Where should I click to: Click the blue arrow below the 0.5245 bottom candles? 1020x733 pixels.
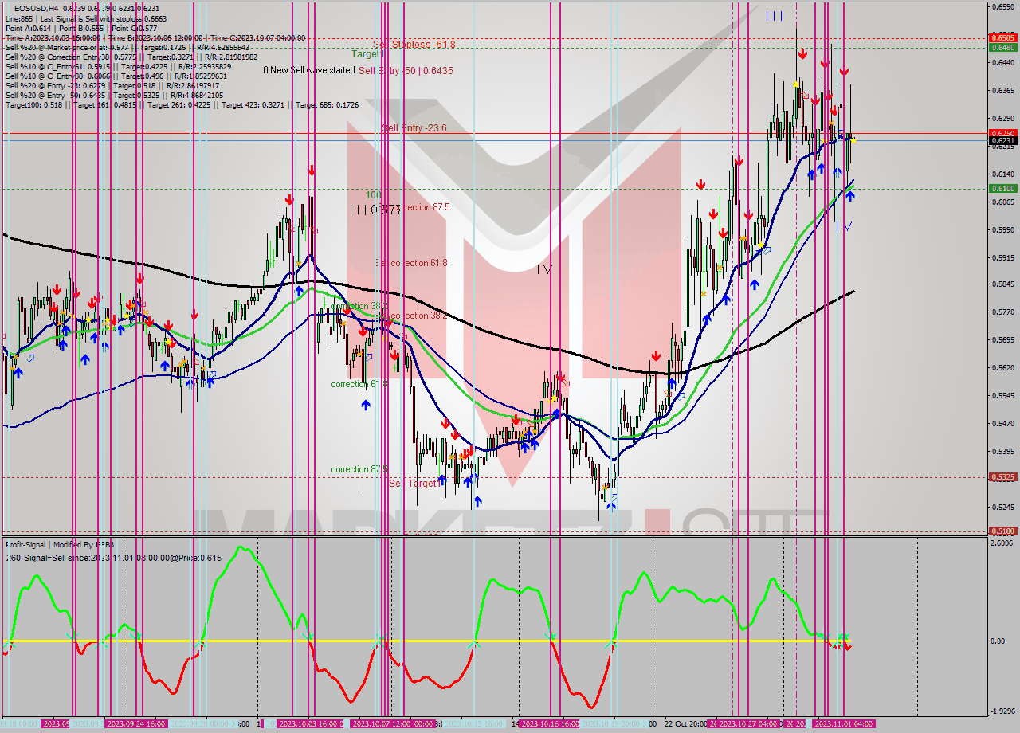(x=611, y=506)
